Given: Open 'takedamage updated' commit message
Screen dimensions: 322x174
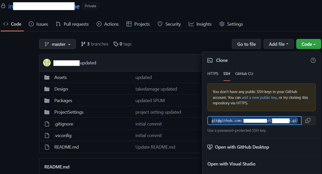Looking at the screenshot, I should [x=156, y=89].
